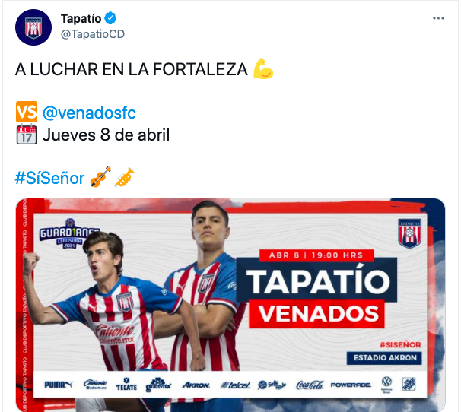Screen dimensions: 461x412
Task: Open the @venadosfc mention
Action: click(x=89, y=113)
